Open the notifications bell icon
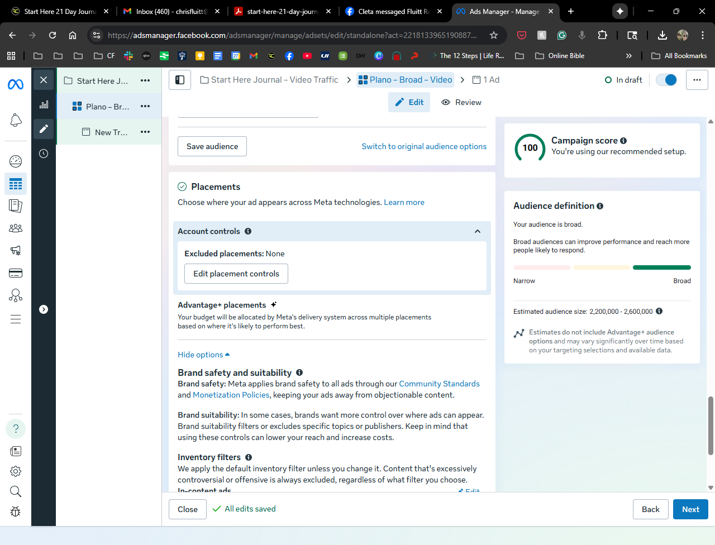Screen dimensions: 715x545 pos(16,120)
